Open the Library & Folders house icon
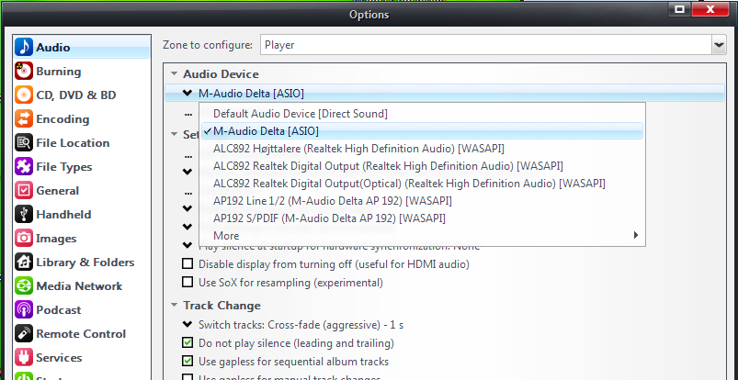The height and width of the screenshot is (380, 738). coord(24,262)
